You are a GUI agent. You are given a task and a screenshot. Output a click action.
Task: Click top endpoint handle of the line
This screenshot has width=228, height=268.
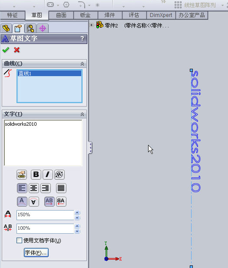[192, 70]
